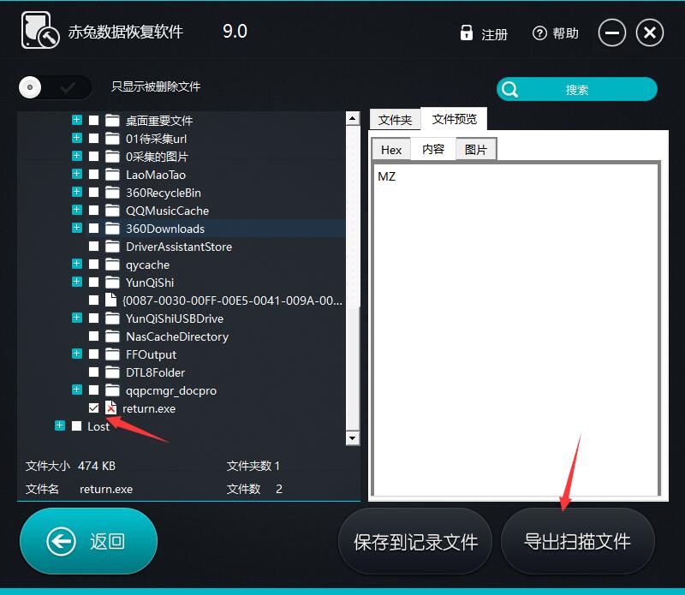Viewport: 685px width, 595px height.
Task: Click the magnifier icon to search
Action: pyautogui.click(x=510, y=89)
